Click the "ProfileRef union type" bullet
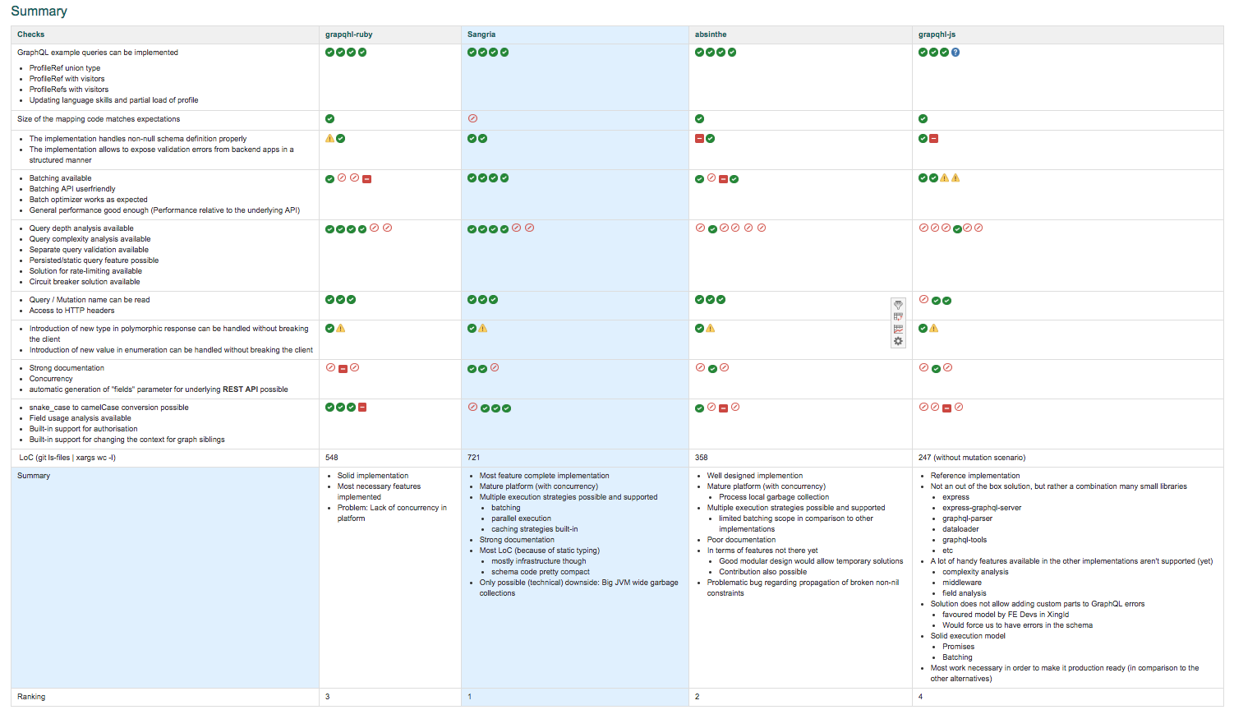The width and height of the screenshot is (1234, 719). coord(65,68)
